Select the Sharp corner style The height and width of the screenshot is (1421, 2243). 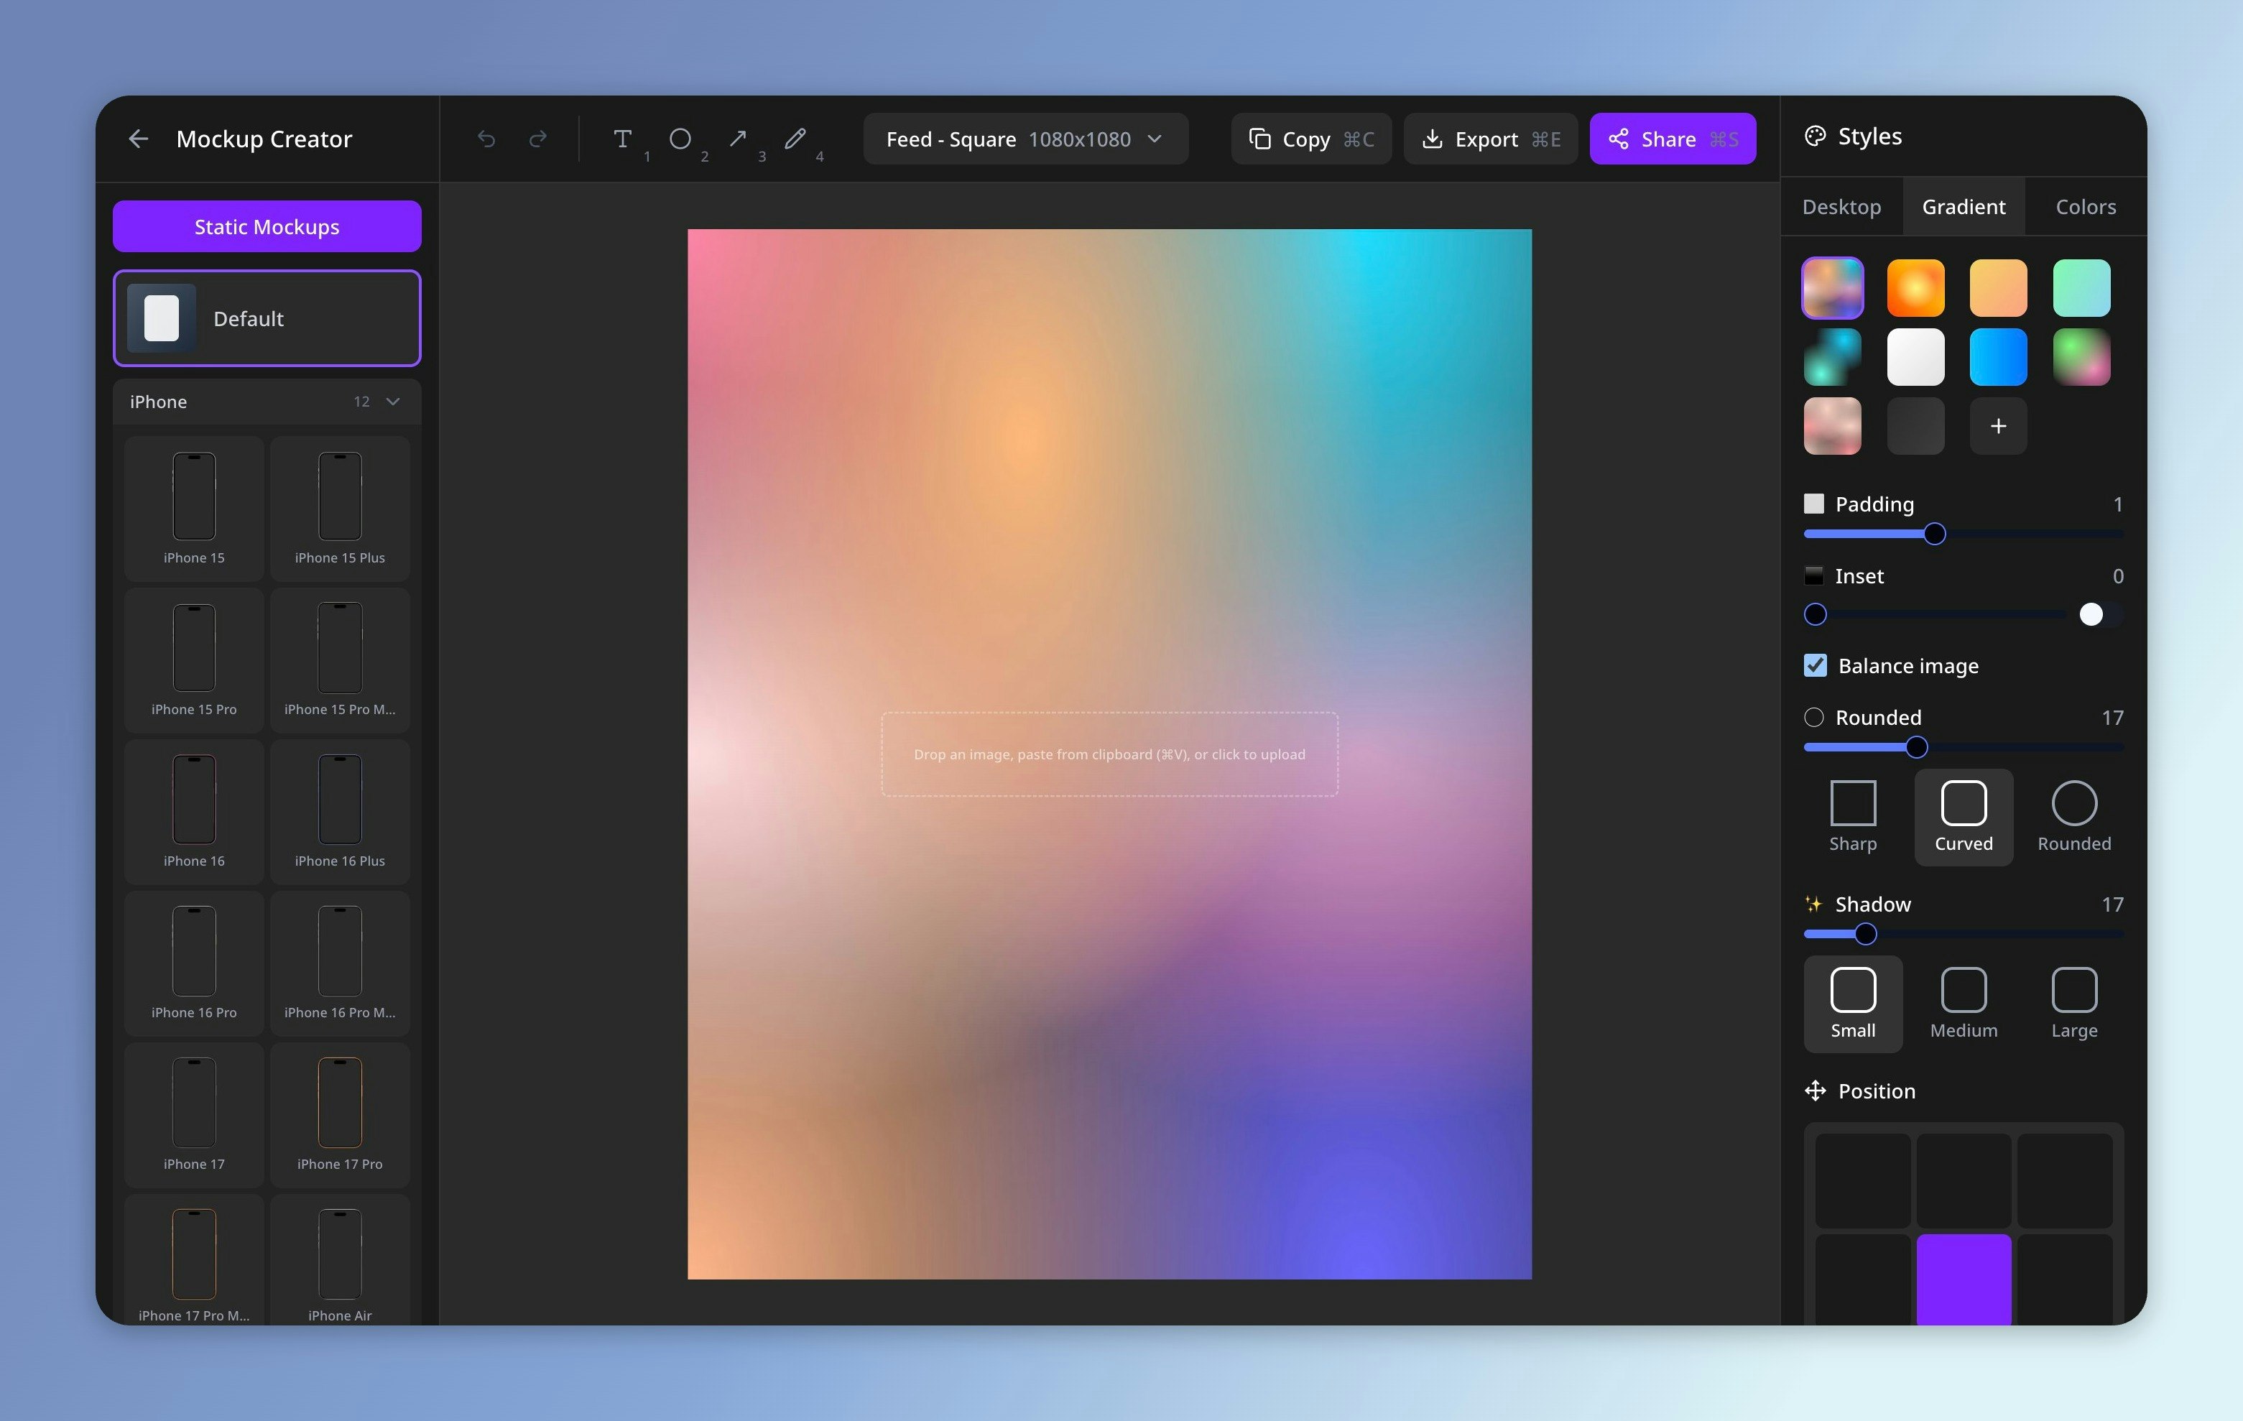pyautogui.click(x=1853, y=817)
